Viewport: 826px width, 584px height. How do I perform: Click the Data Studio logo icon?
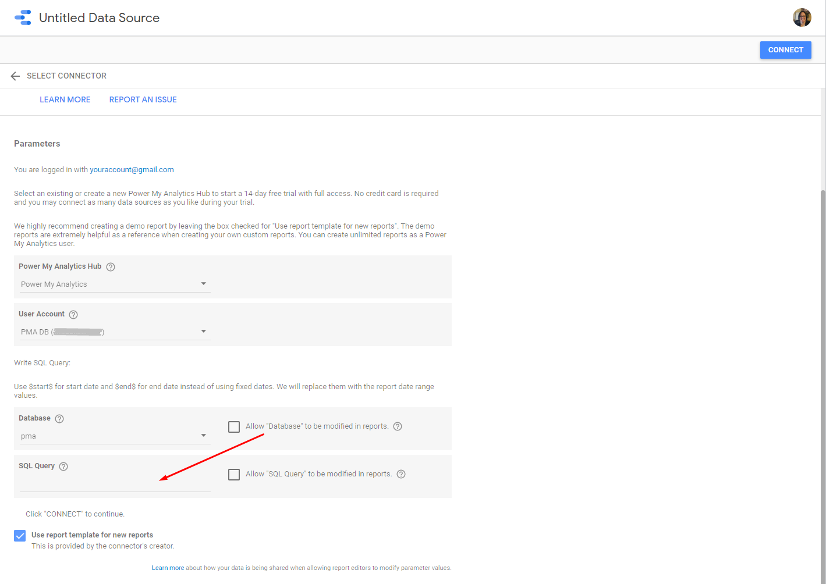pyautogui.click(x=23, y=17)
